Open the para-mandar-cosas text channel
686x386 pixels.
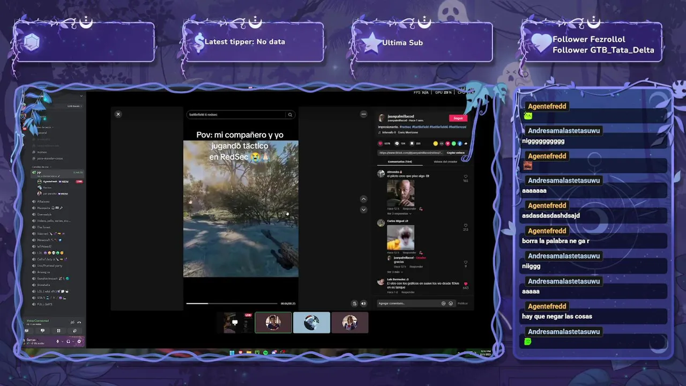tap(50, 158)
